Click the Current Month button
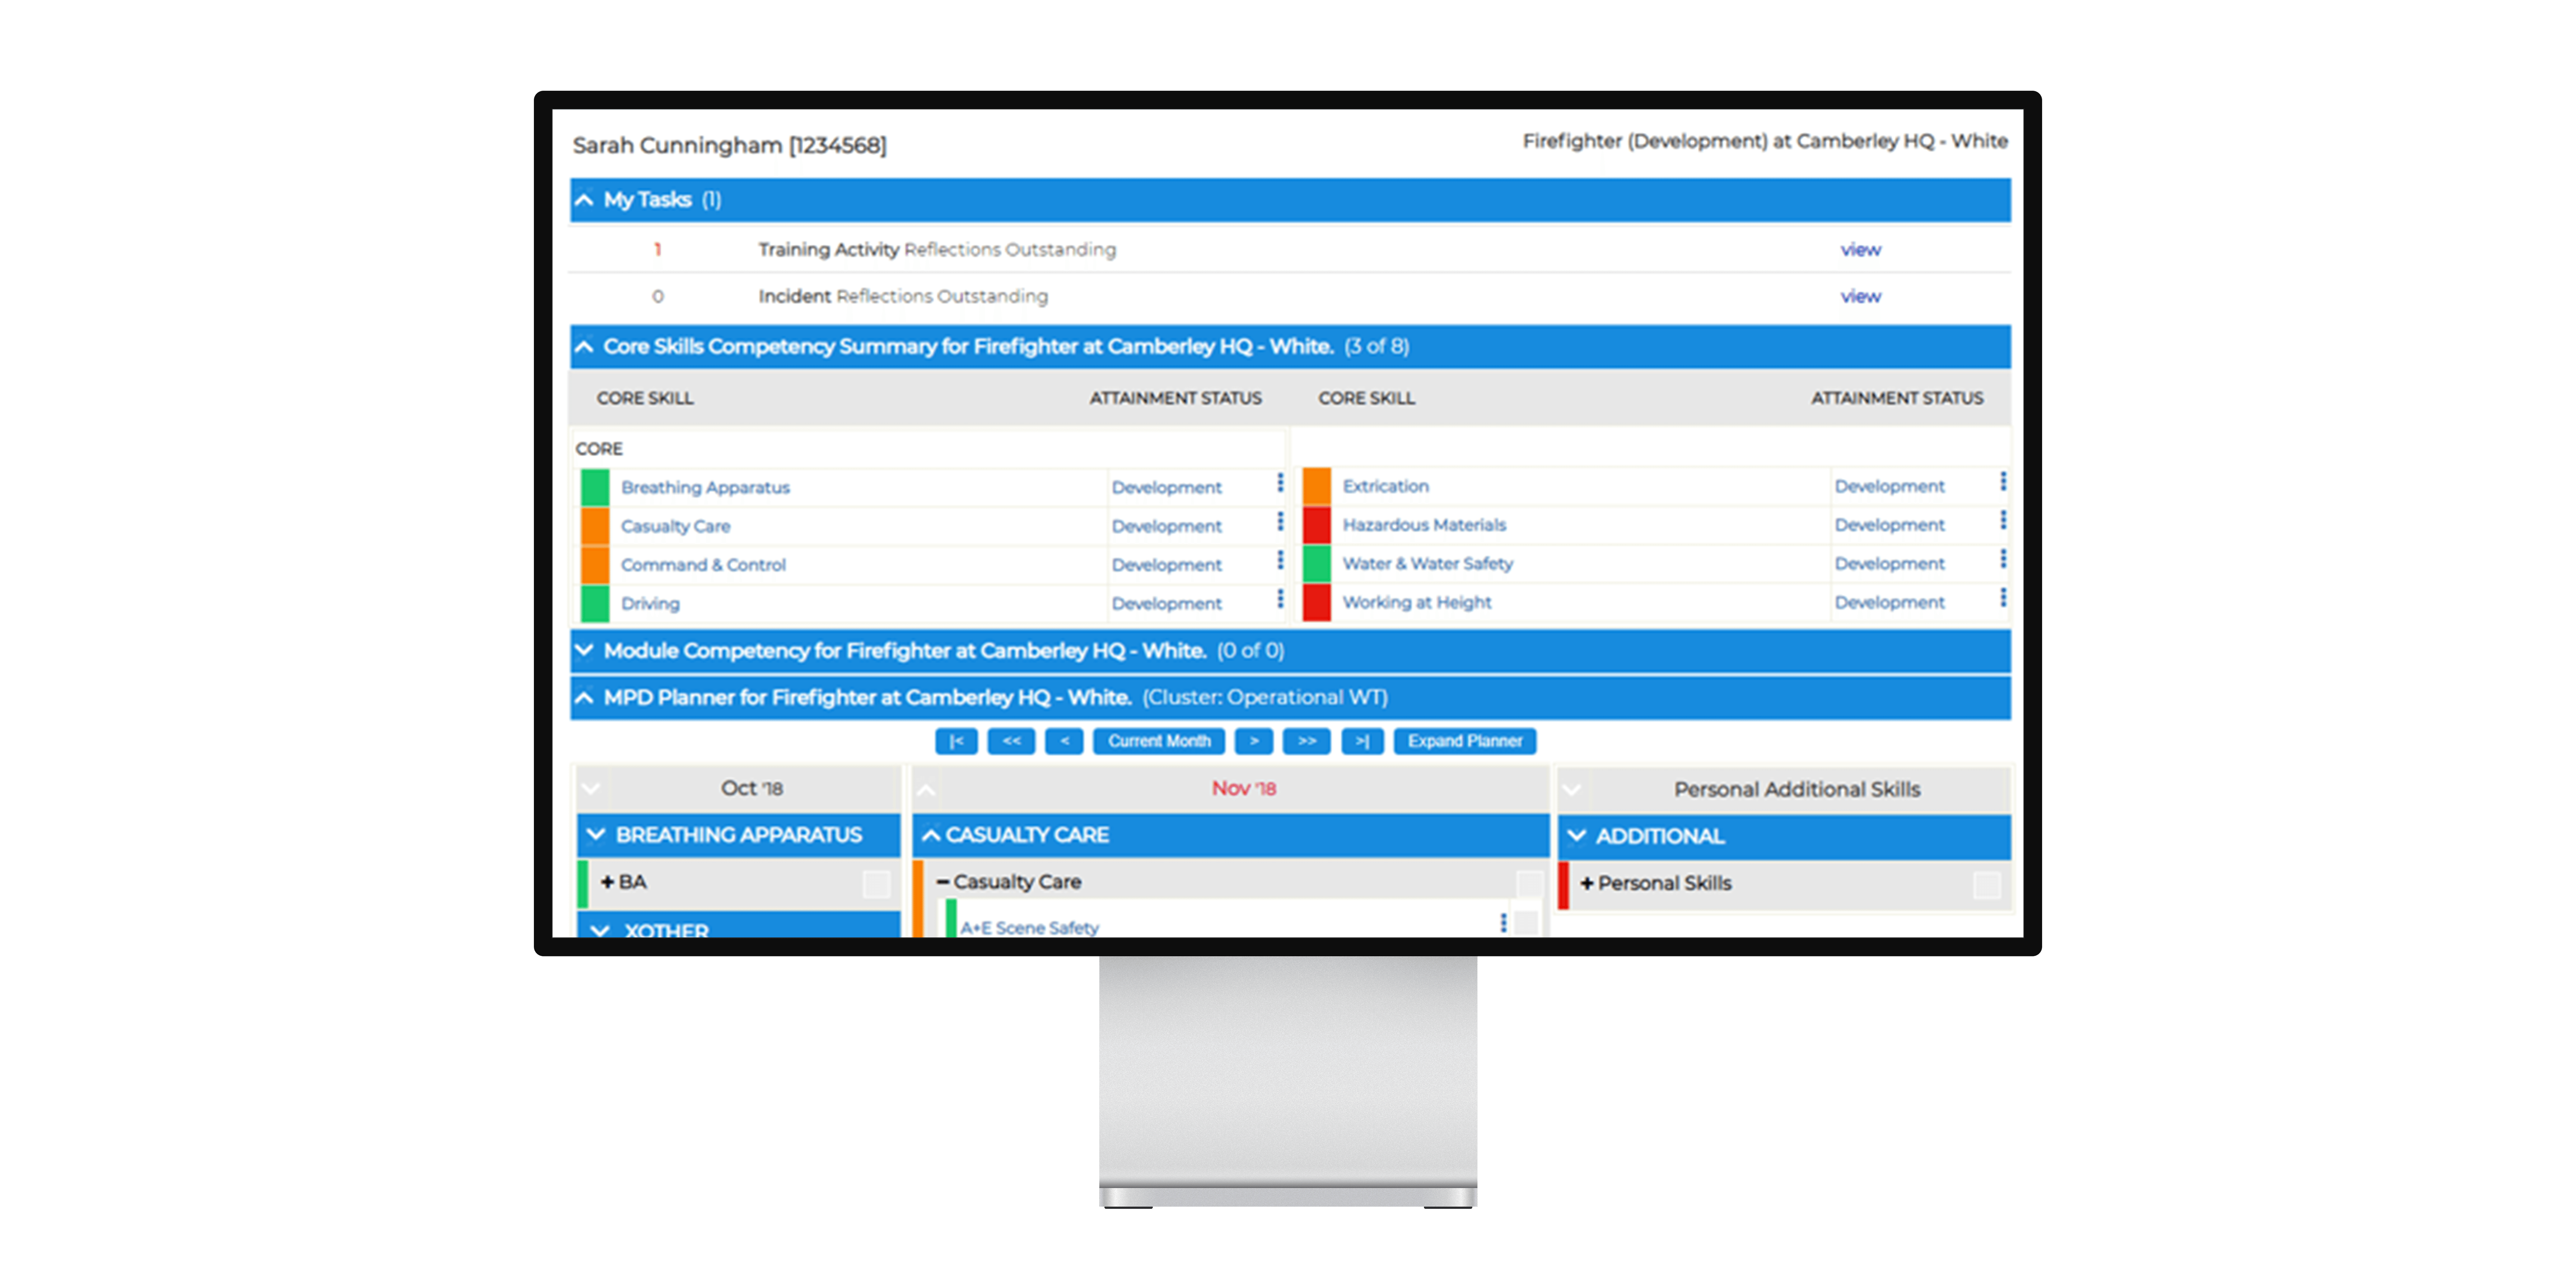The image size is (2576, 1288). [1159, 741]
